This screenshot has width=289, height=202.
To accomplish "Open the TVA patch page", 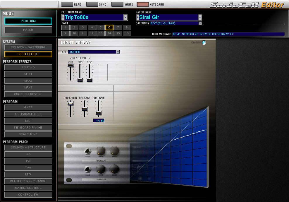I will click(x=28, y=168).
